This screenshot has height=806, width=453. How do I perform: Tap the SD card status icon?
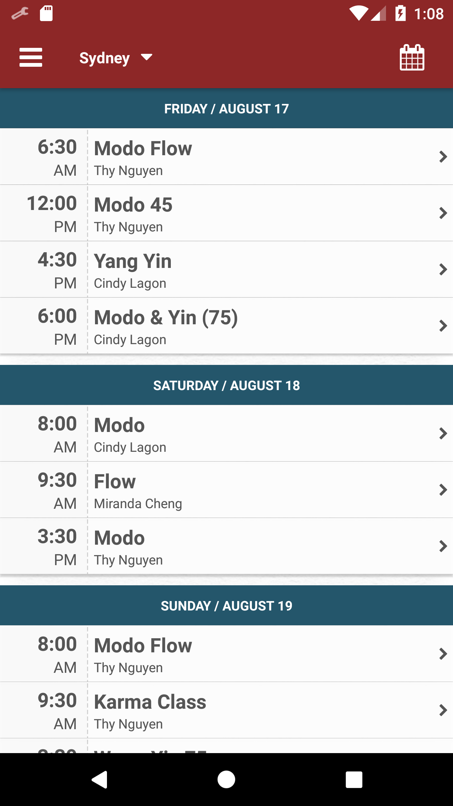[46, 14]
